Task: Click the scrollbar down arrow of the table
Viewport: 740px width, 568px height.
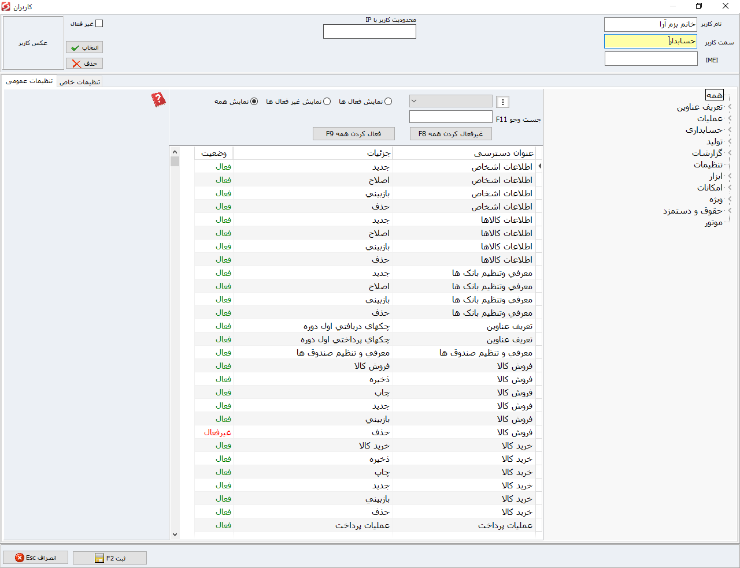Action: [x=175, y=535]
